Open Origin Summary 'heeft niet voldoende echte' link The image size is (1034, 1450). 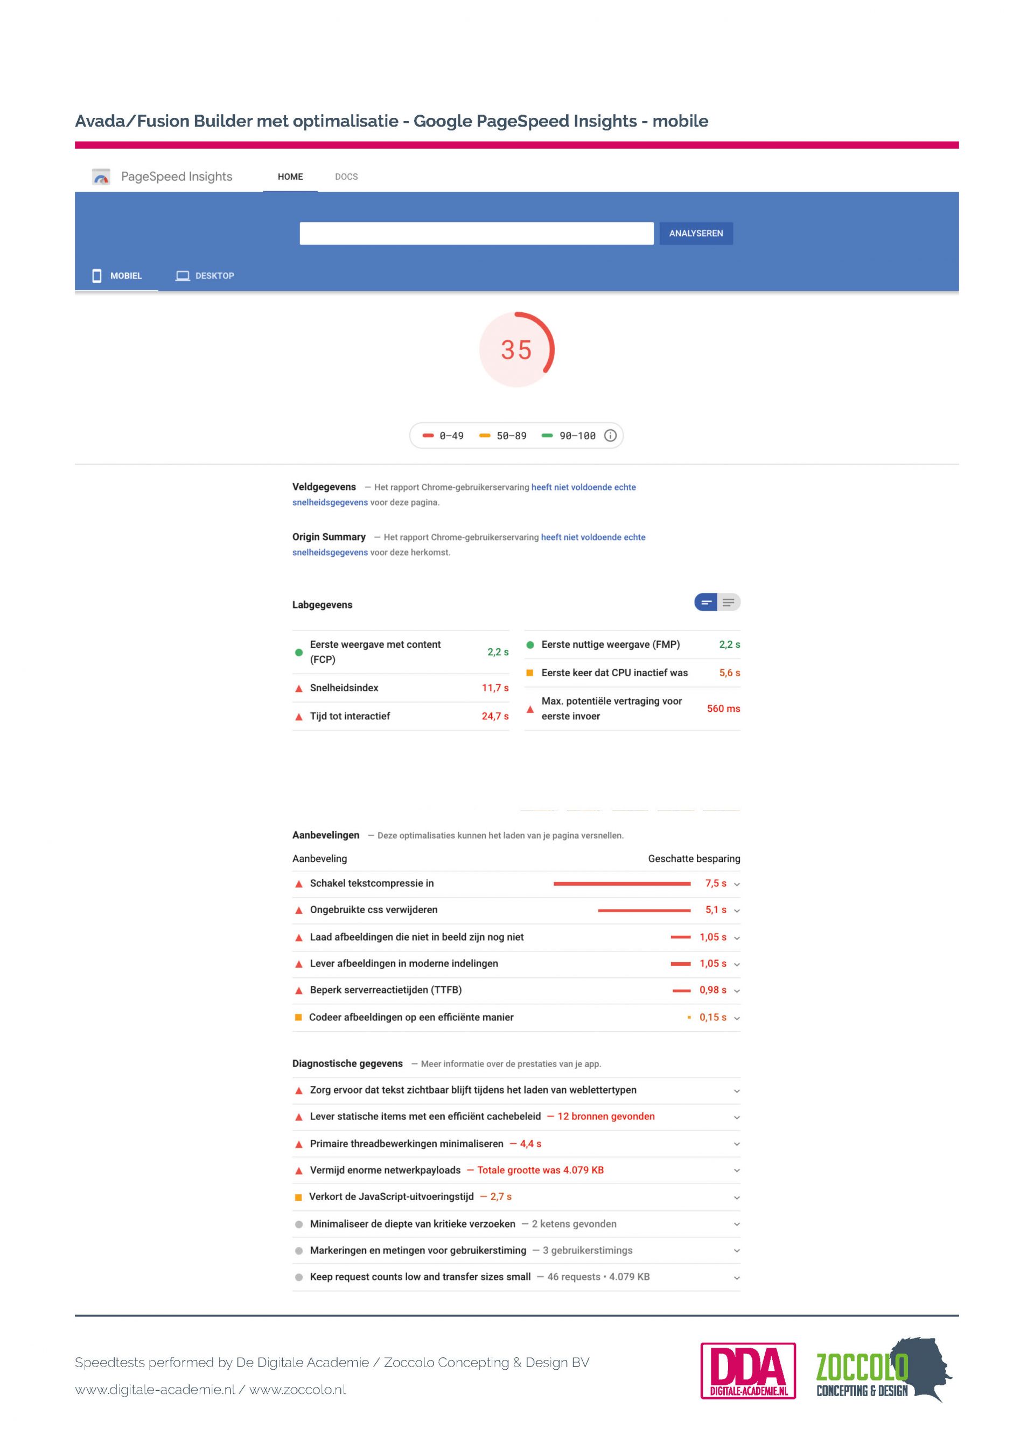click(x=593, y=537)
